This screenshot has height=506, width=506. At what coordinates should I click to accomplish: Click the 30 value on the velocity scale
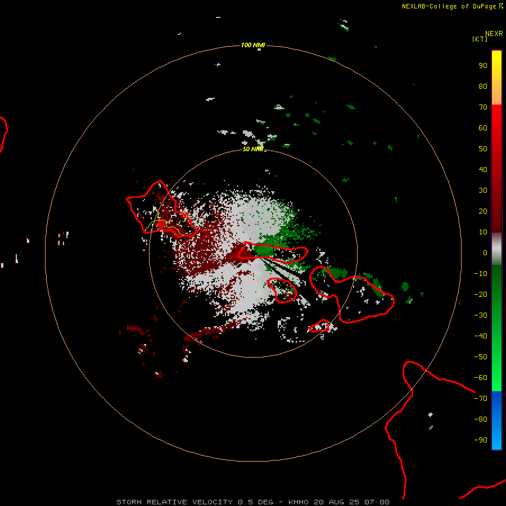click(483, 191)
